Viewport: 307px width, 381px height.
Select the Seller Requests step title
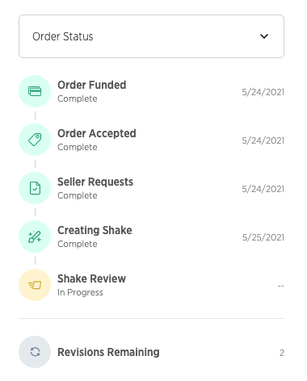pos(95,182)
